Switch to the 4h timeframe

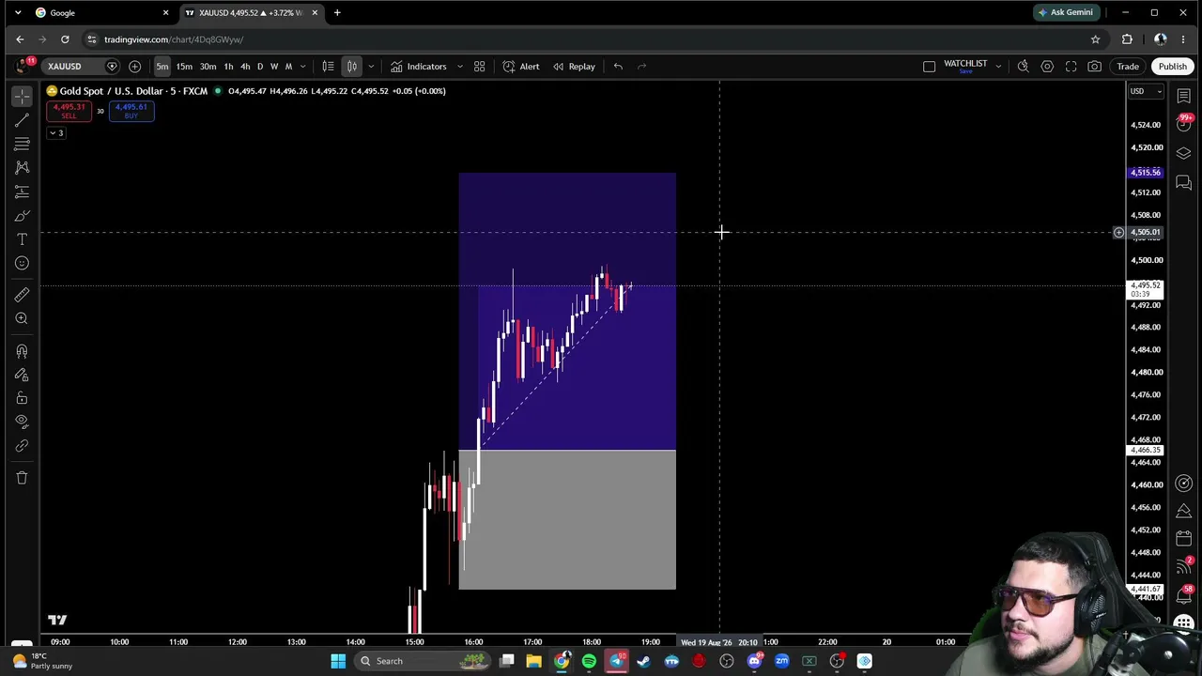(x=245, y=67)
